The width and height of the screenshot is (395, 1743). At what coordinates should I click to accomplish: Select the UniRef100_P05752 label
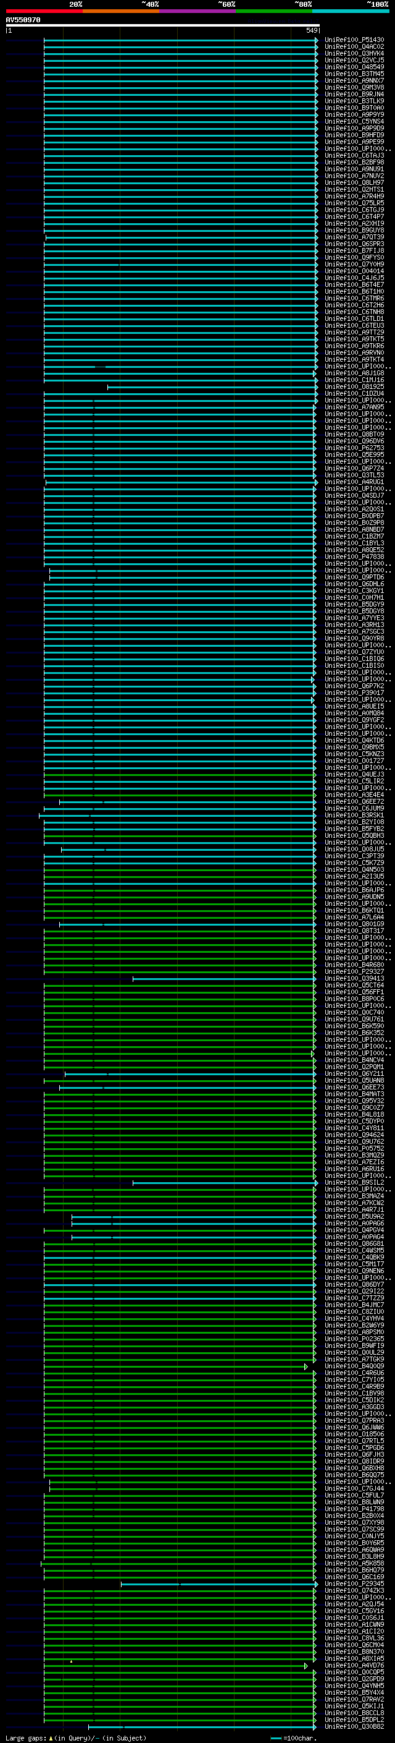354,1148
